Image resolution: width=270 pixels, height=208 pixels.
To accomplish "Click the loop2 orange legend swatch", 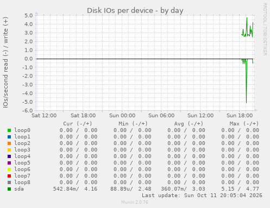I will coord(9,143).
